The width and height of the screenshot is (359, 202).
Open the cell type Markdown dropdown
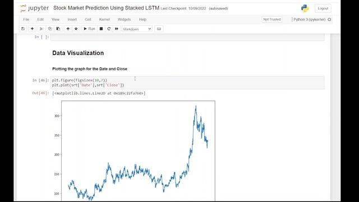(x=137, y=29)
